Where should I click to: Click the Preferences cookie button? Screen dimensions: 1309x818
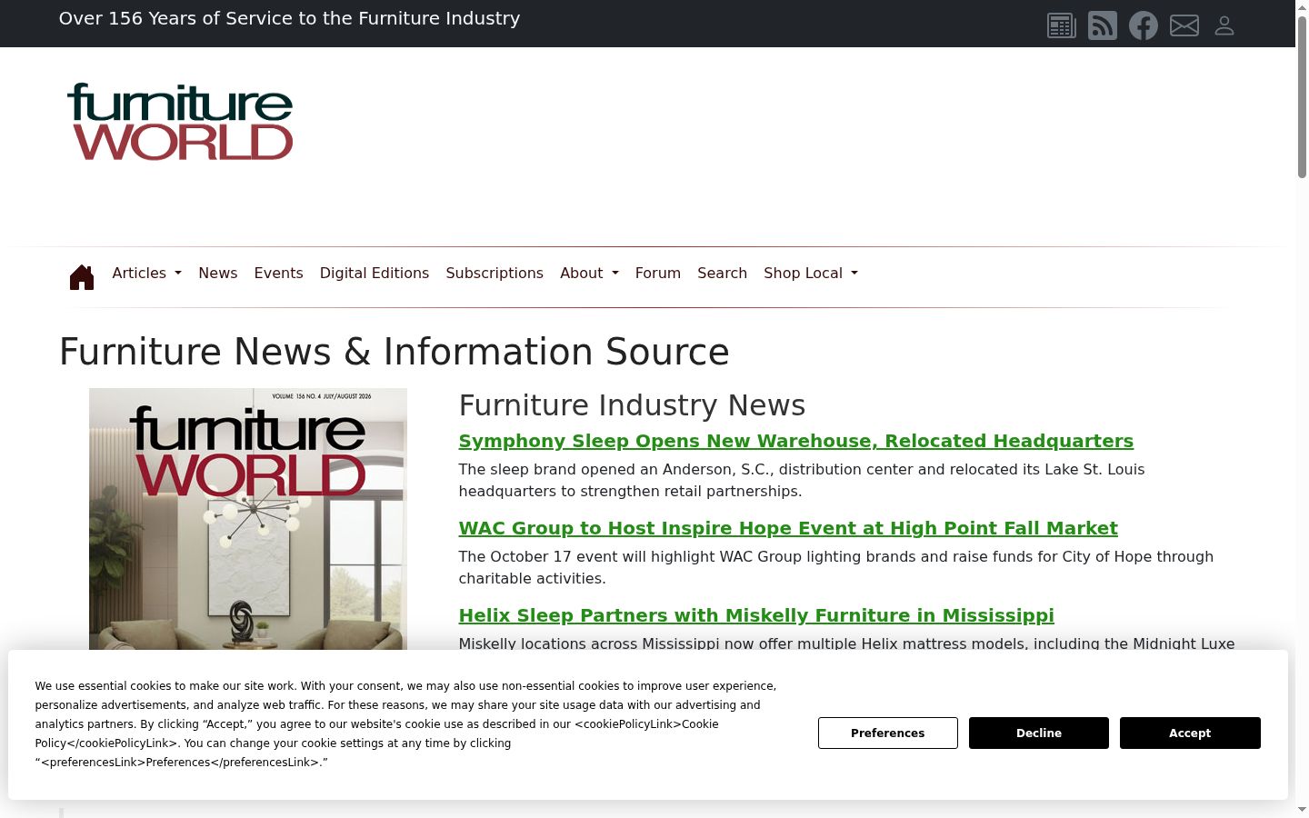(x=888, y=733)
